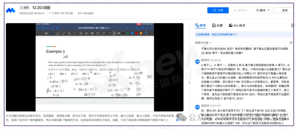Pick the orange pen color swatch

[141, 33]
